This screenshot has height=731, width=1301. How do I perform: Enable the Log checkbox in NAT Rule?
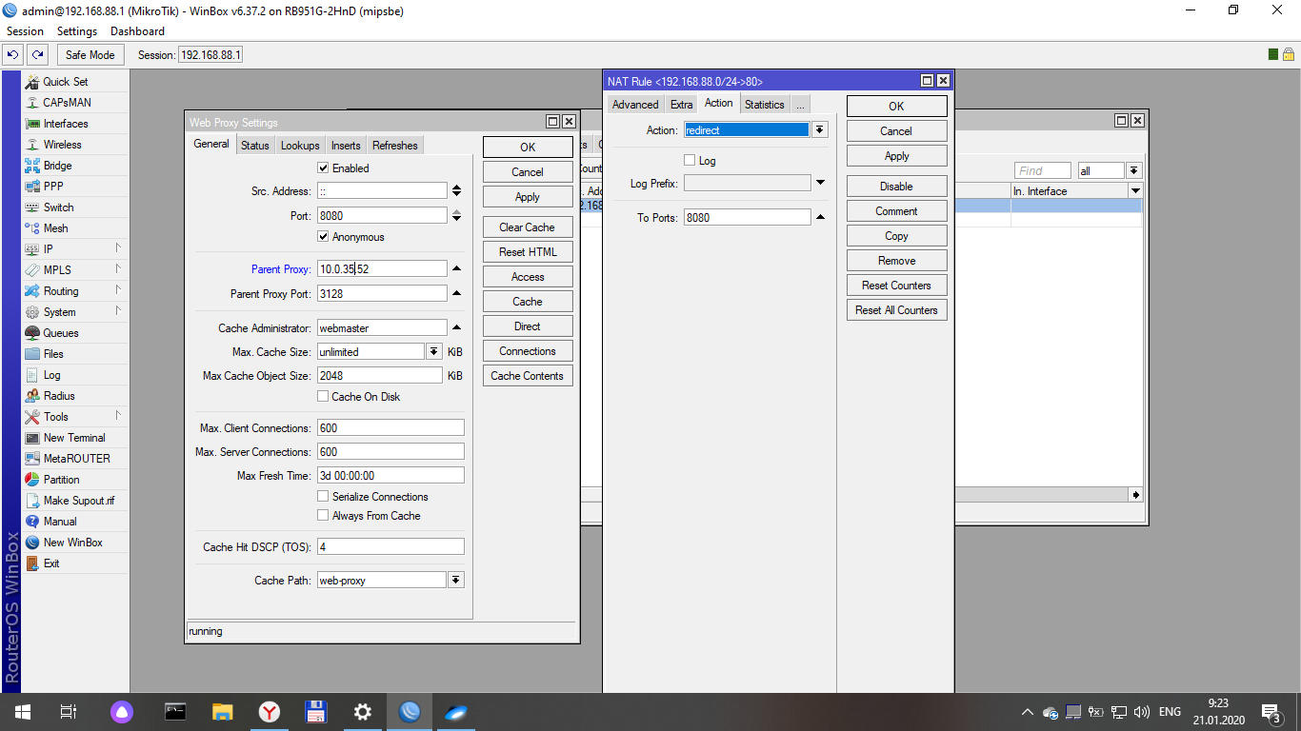coord(690,161)
